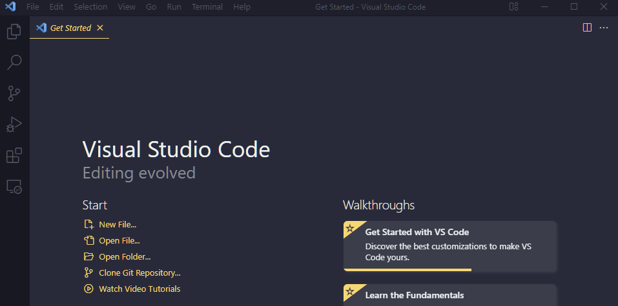
Task: Open the Extensions view
Action: pyautogui.click(x=14, y=155)
